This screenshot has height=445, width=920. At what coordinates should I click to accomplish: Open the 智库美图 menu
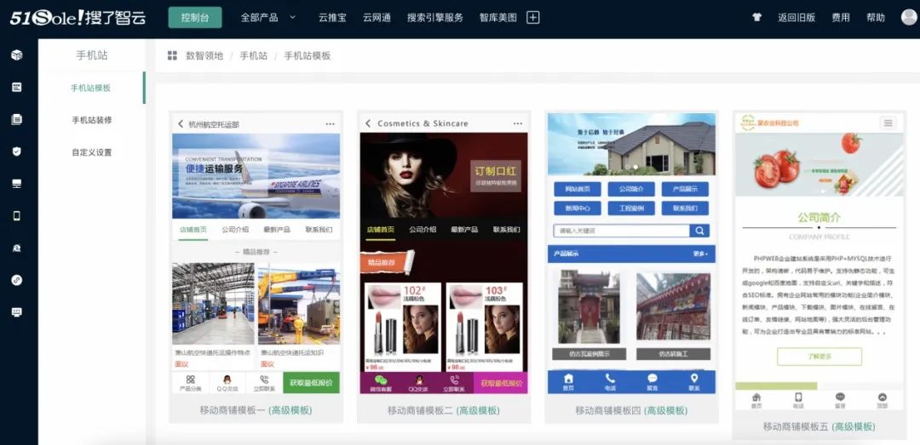(497, 18)
